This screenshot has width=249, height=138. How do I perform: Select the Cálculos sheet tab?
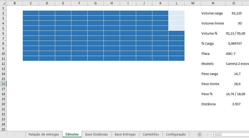click(x=72, y=134)
